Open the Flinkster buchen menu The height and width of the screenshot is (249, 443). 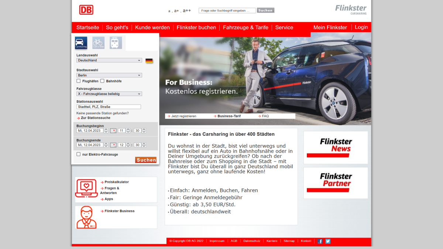pos(196,27)
